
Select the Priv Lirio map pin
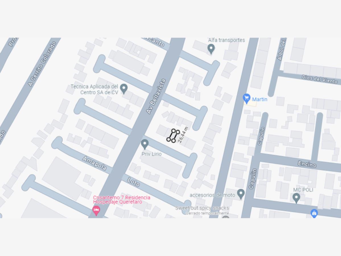tap(145, 144)
